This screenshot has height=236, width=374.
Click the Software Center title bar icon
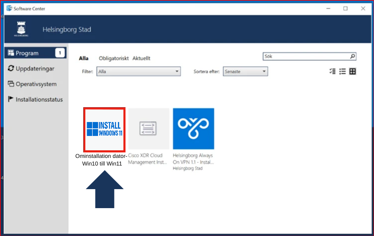[9, 8]
